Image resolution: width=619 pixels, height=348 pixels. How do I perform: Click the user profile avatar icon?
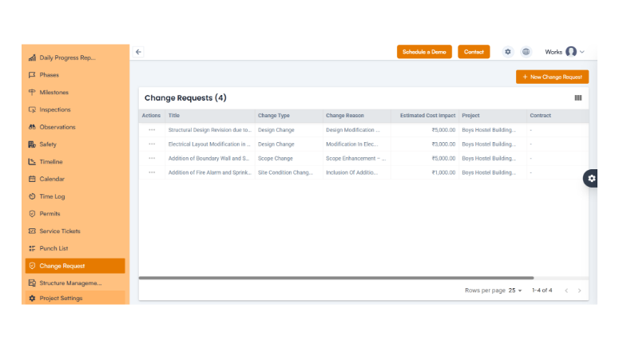click(x=571, y=52)
